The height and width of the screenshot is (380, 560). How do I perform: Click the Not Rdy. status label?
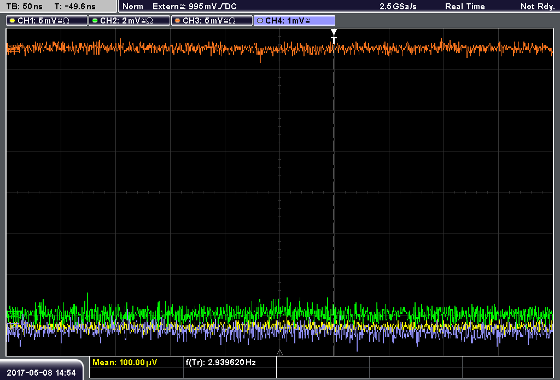click(538, 7)
